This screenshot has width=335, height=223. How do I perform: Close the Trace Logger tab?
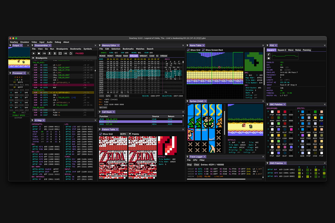[205, 157]
